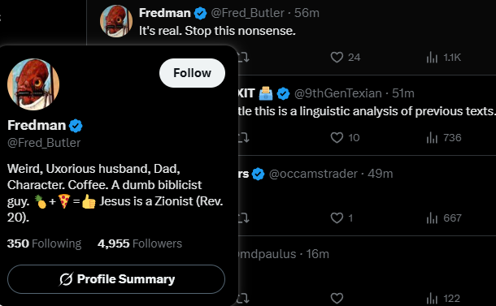496x306 pixels.
Task: View analytics showing 122 views
Action: (x=443, y=298)
